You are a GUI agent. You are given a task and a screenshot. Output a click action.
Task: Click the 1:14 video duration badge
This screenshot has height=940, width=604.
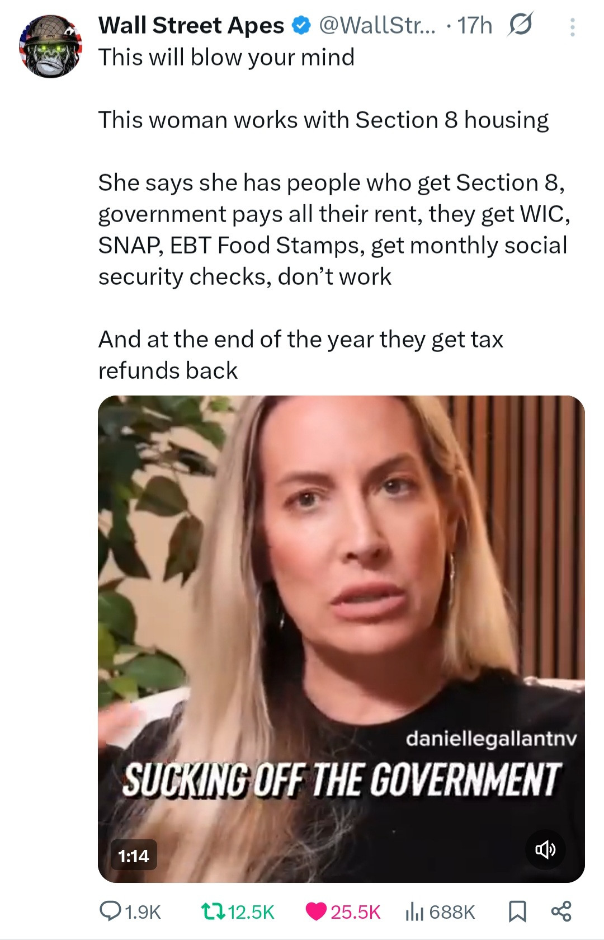[134, 856]
